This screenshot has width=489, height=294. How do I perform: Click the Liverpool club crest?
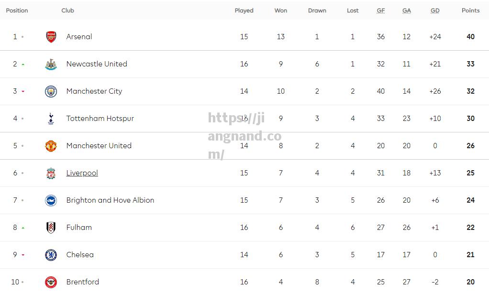51,173
